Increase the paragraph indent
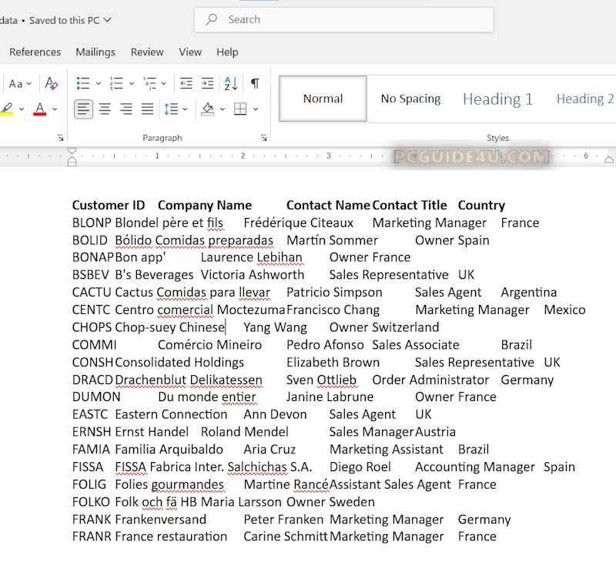Screen dimensions: 616x569 tap(207, 83)
